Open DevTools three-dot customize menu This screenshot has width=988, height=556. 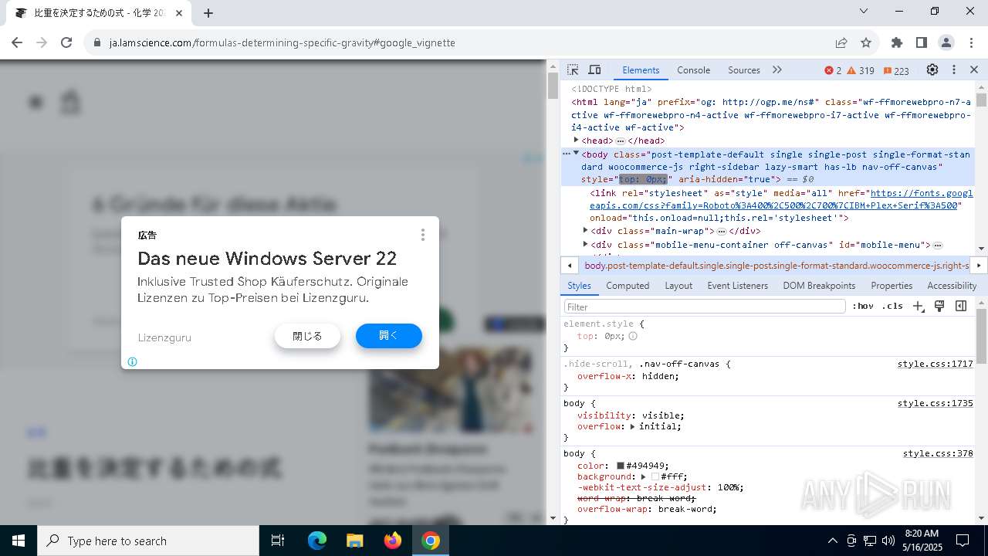(x=953, y=69)
